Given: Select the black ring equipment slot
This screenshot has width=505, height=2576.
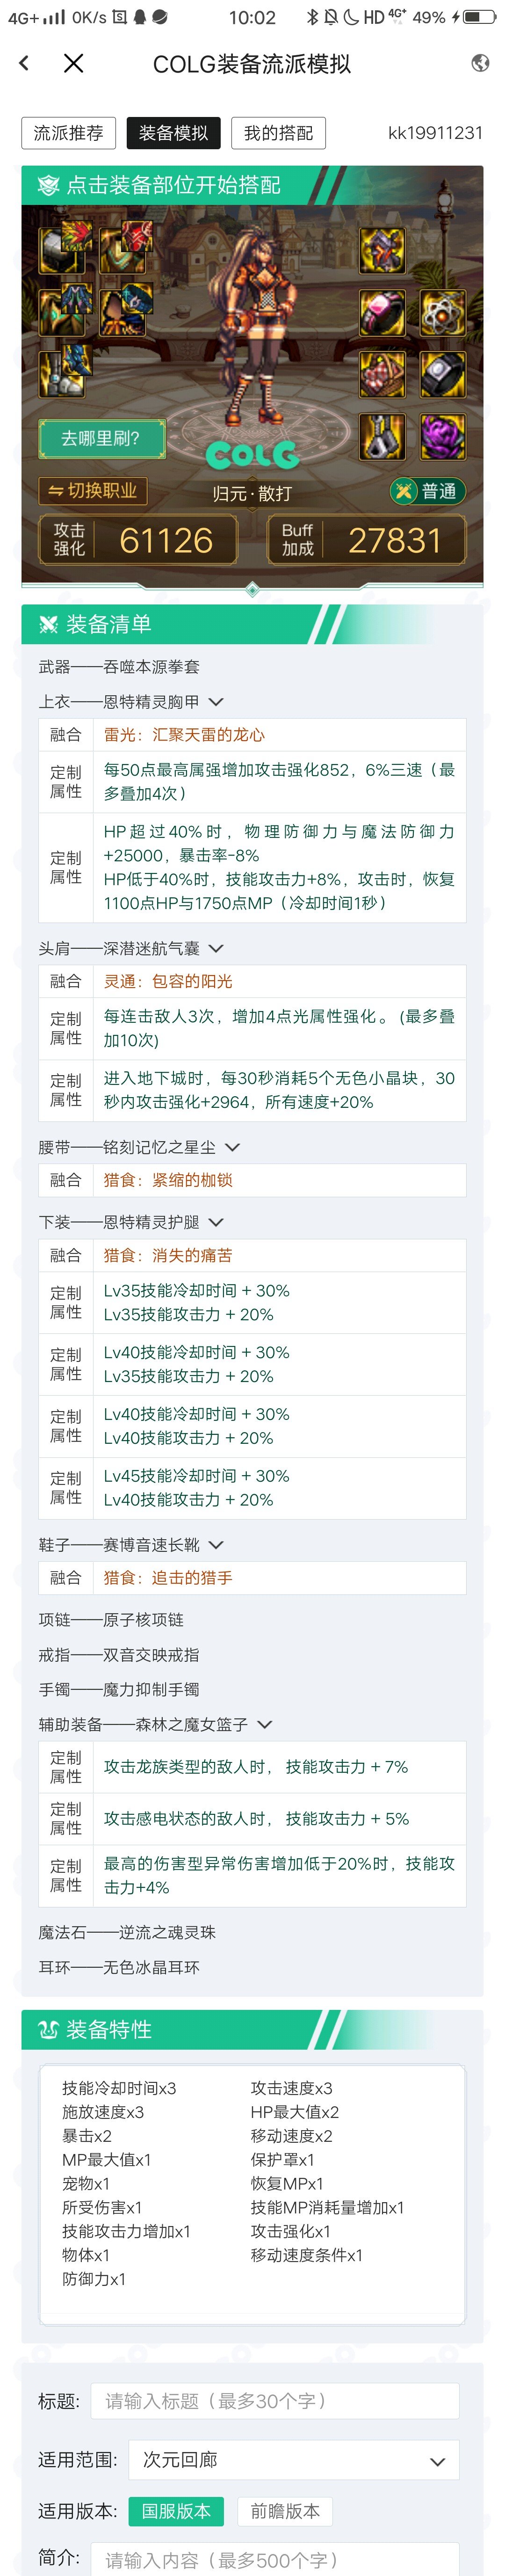Looking at the screenshot, I should tap(442, 374).
